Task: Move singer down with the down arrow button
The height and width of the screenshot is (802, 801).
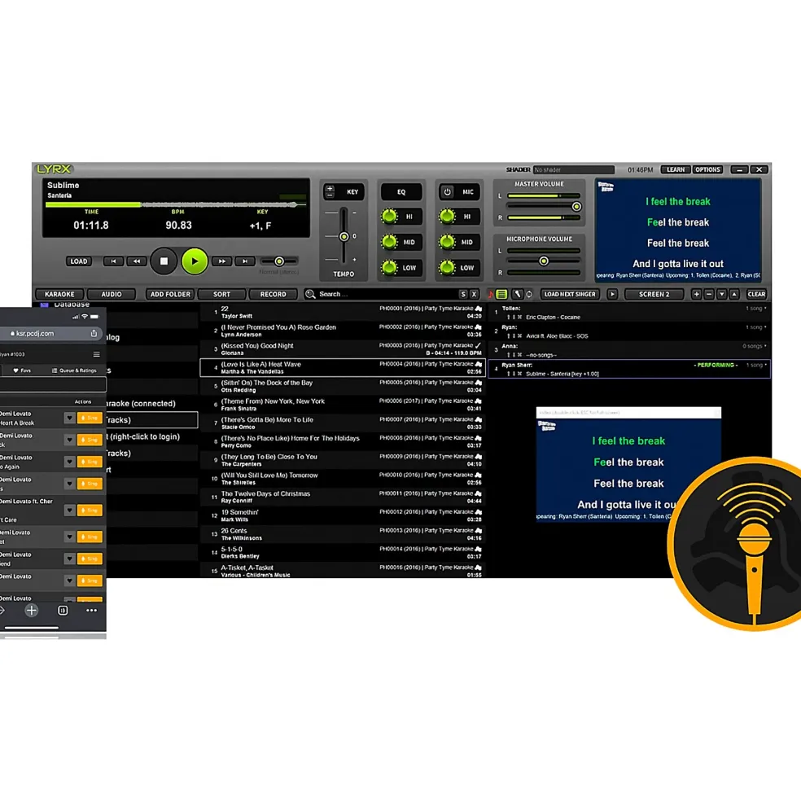Action: (x=722, y=294)
